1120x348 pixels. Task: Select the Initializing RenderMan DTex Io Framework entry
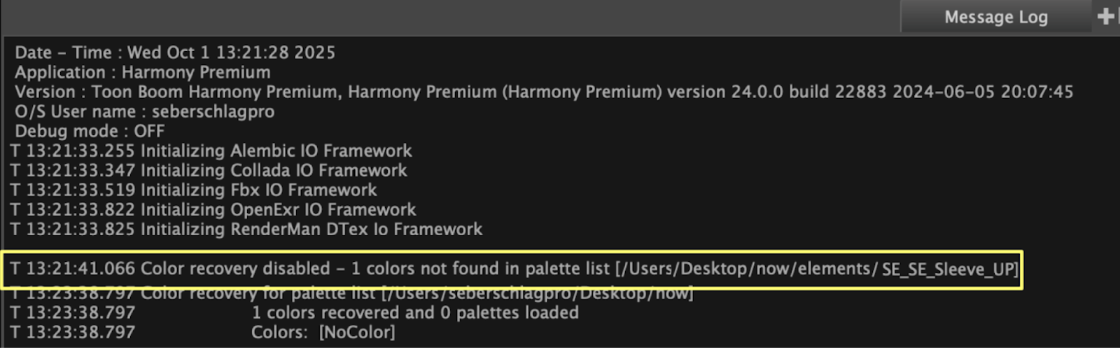tap(311, 229)
